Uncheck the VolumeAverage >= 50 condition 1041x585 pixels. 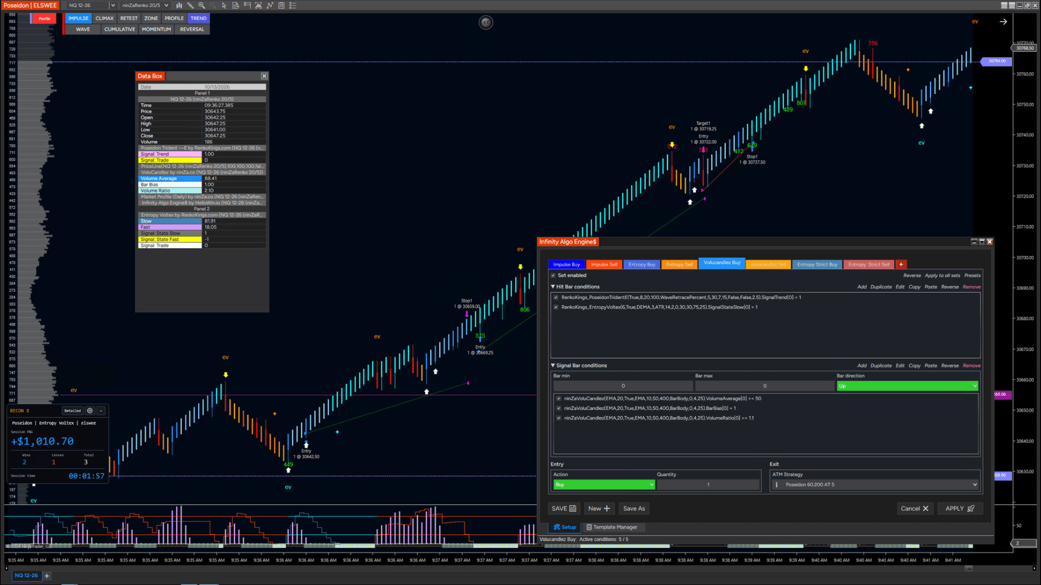tap(559, 399)
